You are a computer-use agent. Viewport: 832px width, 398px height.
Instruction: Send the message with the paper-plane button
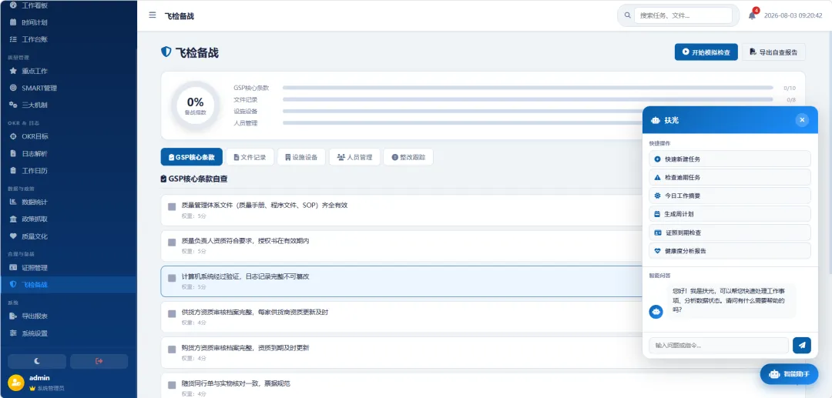(x=802, y=345)
